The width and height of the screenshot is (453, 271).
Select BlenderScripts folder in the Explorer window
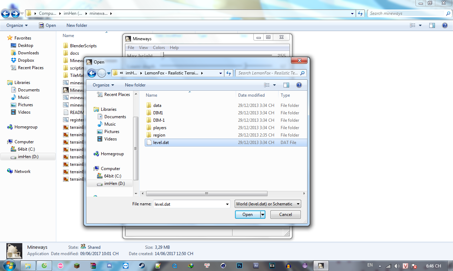pyautogui.click(x=80, y=46)
